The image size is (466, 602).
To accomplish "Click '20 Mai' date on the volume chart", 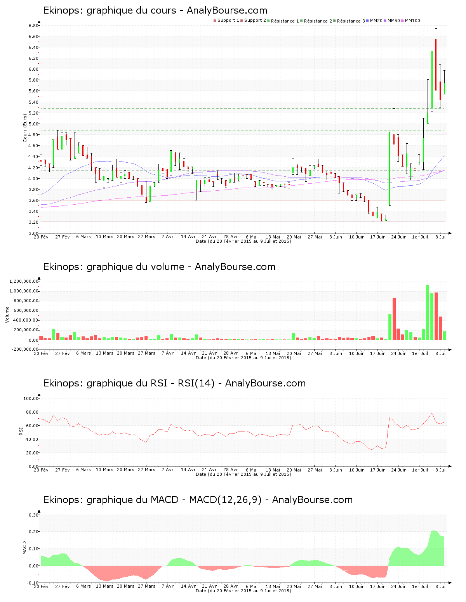I will tap(294, 353).
